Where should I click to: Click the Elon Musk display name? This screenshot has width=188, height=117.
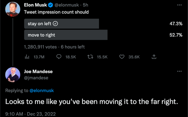(x=35, y=5)
